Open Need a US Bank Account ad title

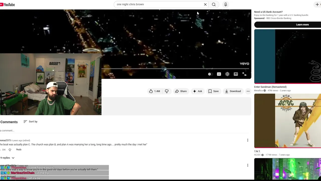click(268, 12)
